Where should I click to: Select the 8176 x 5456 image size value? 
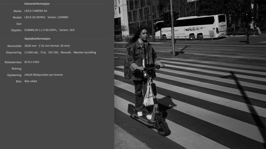click(x=32, y=62)
